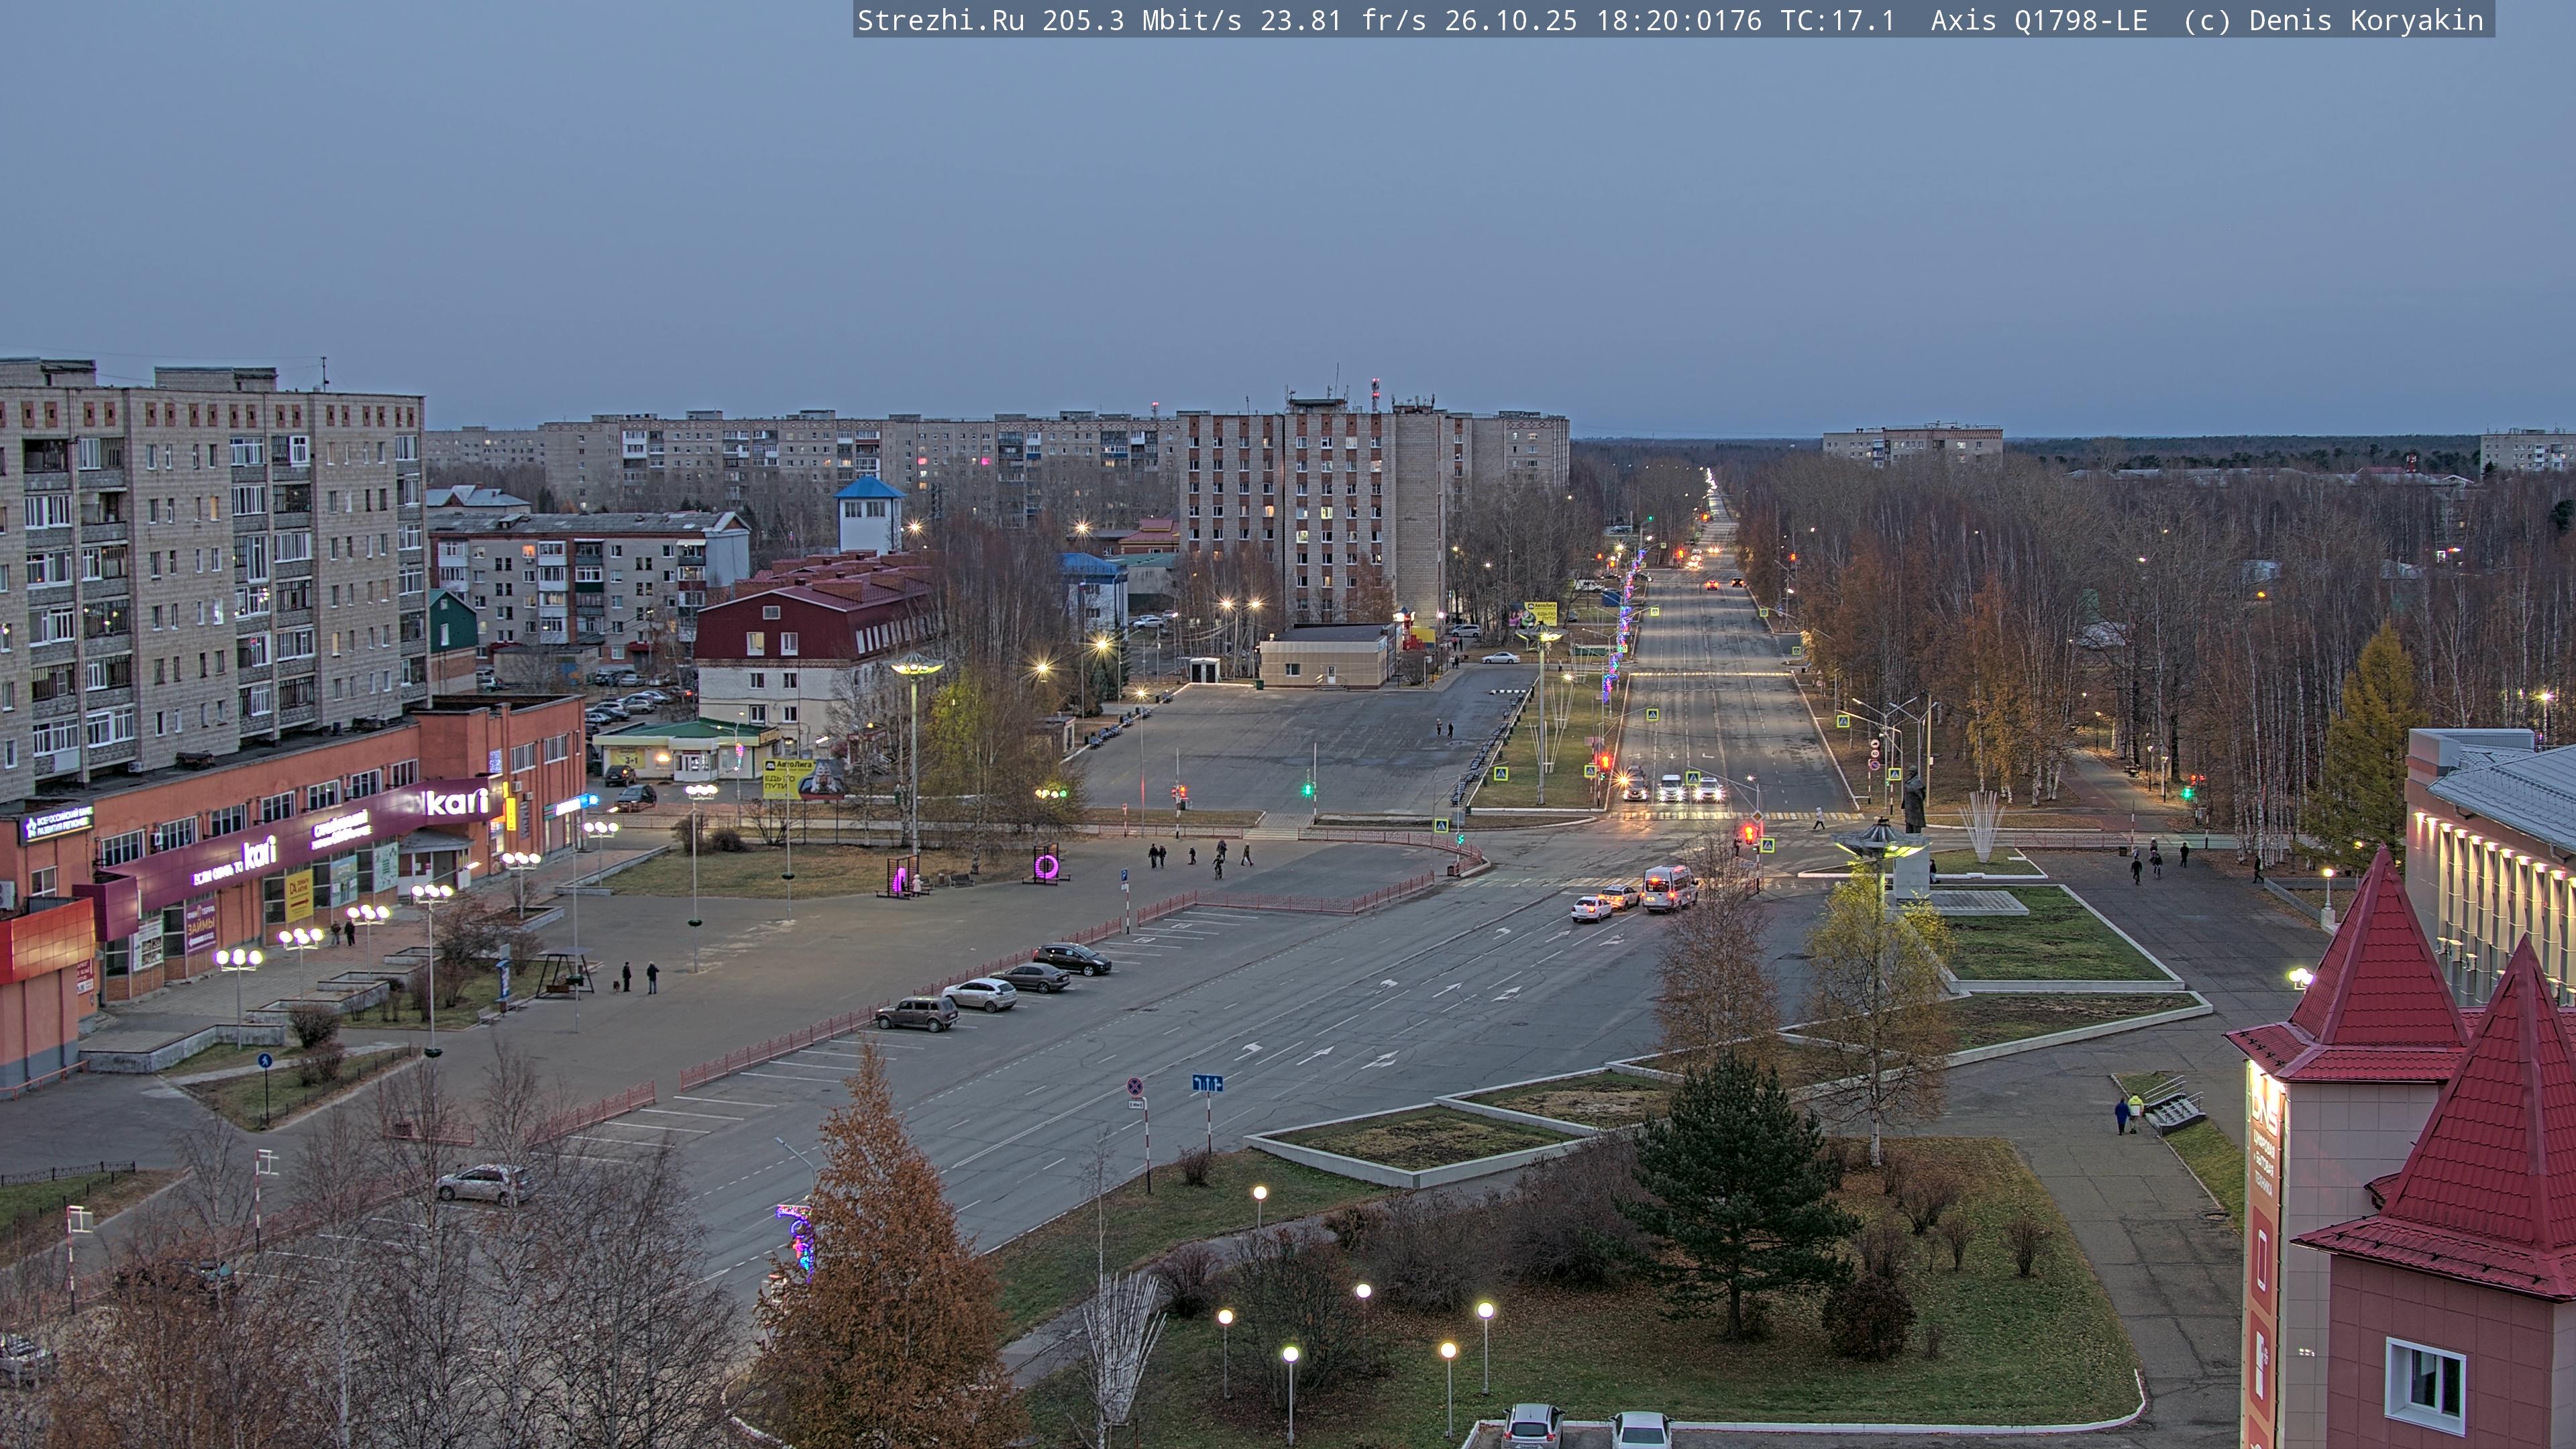
Task: Click the green traffic light at intersection
Action: click(x=1307, y=789)
